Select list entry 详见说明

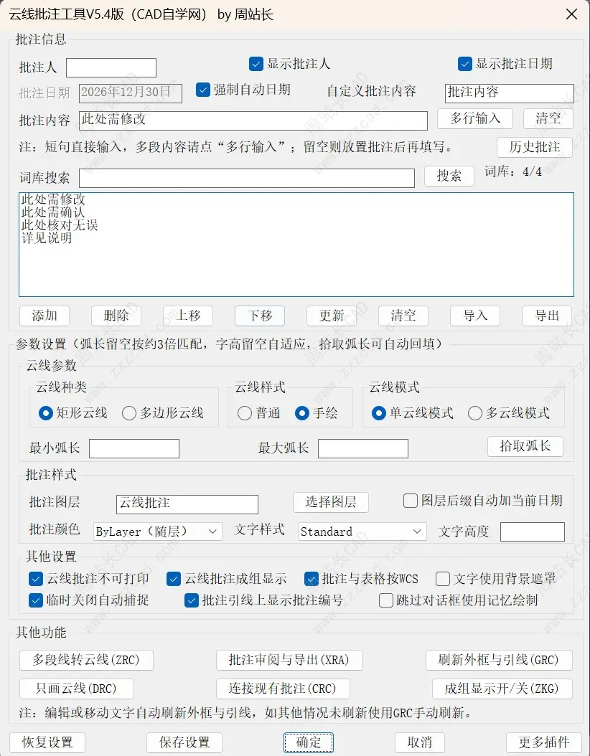coord(47,238)
